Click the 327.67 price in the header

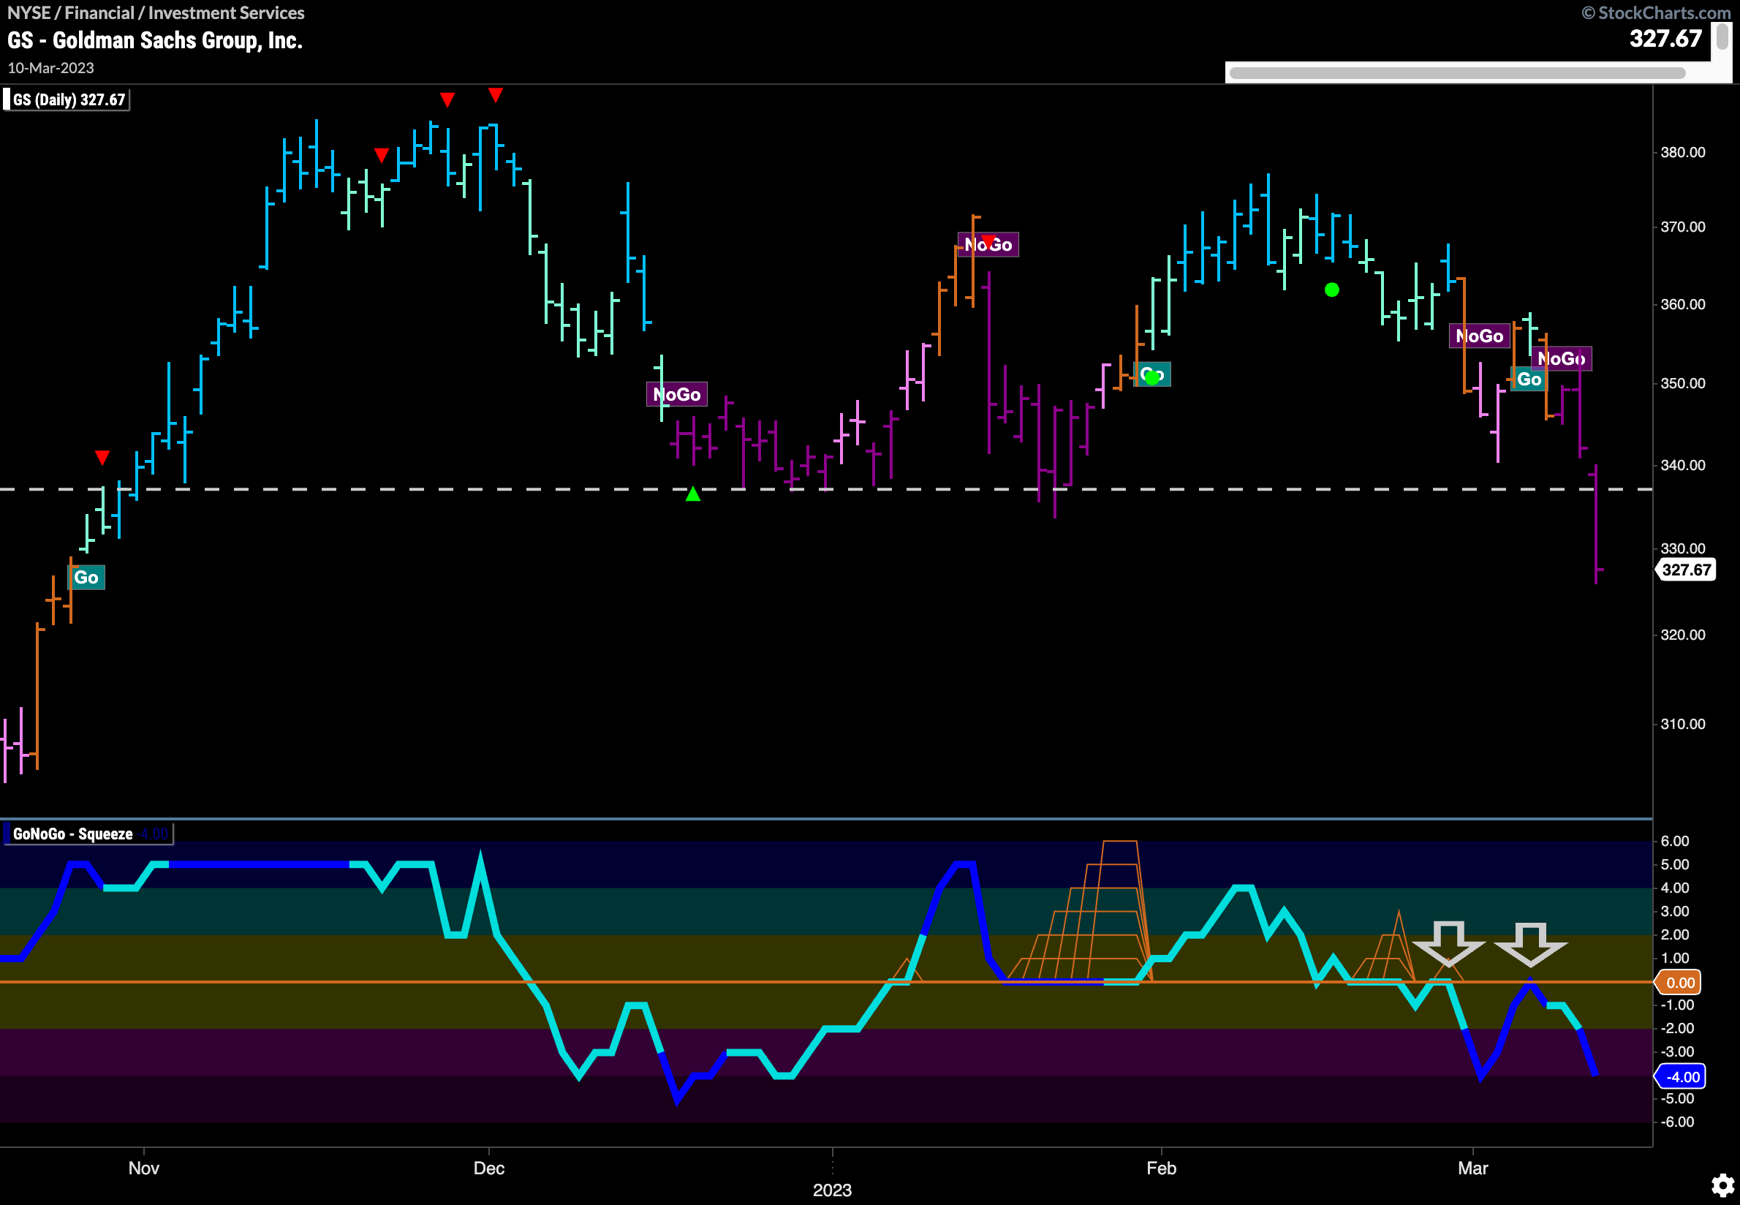coord(1665,39)
